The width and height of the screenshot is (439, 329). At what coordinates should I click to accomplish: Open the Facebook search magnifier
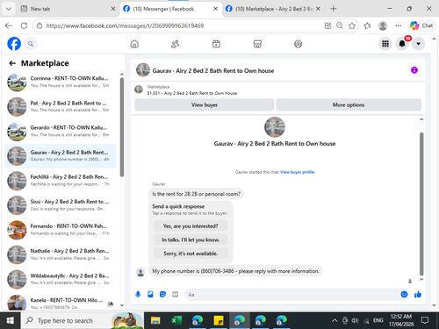(x=31, y=44)
